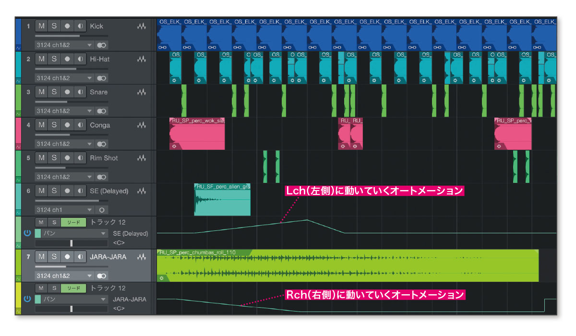Solo the Kick track
Viewport: 576px width, 336px height.
54,26
